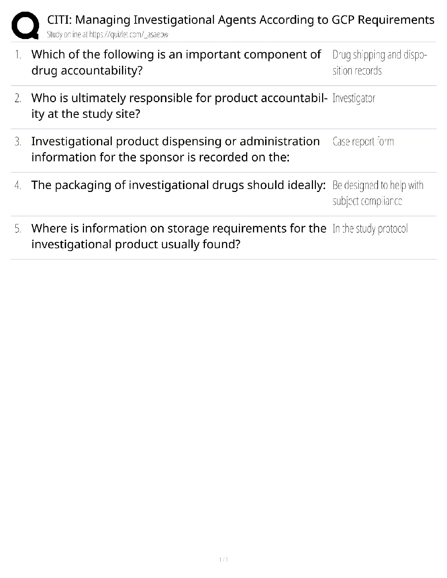The height and width of the screenshot is (578, 447).
Task: Select the question about packaging of investigational drugs
Action: 178,185
